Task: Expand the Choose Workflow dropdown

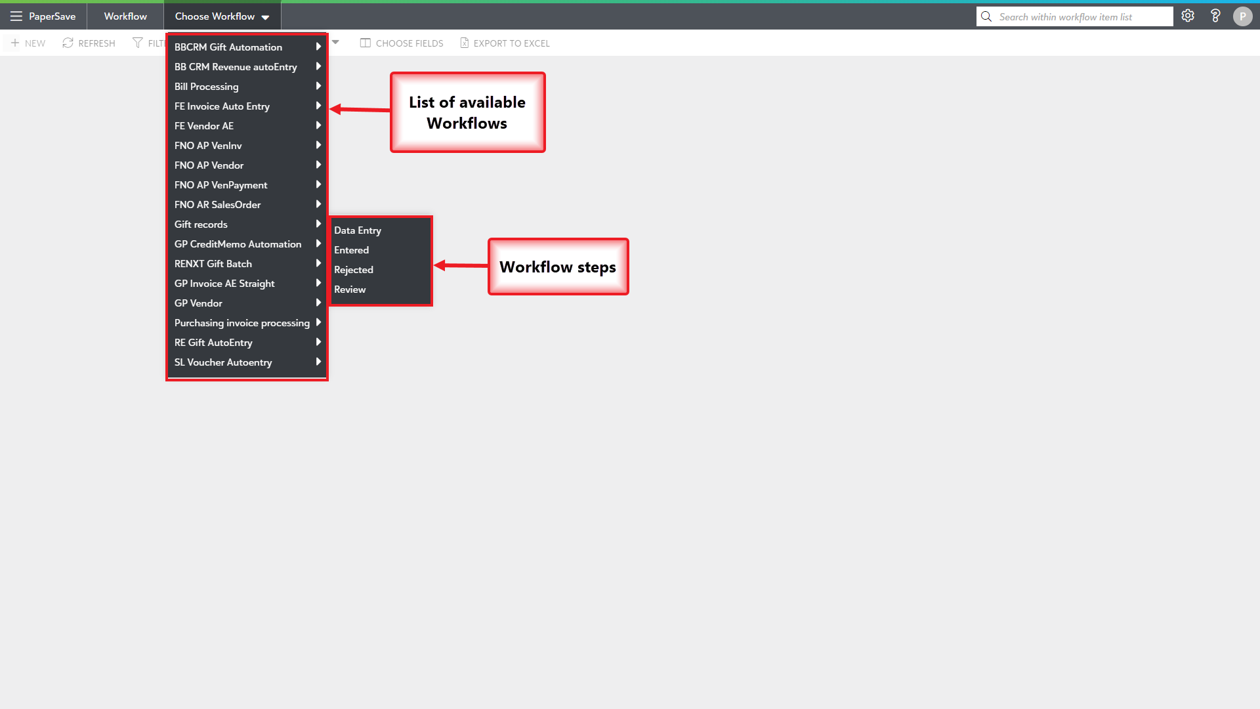Action: coord(222,16)
